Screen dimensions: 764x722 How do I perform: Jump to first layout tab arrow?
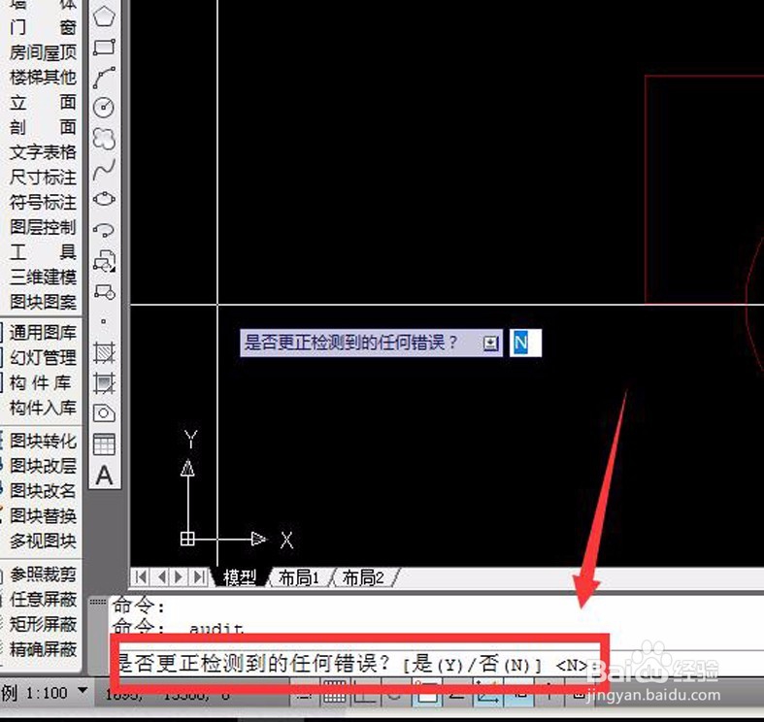click(x=142, y=576)
